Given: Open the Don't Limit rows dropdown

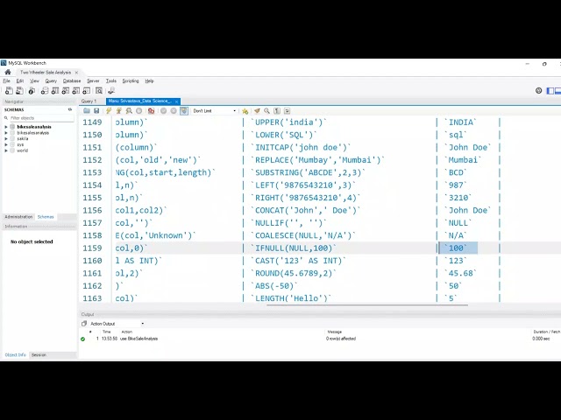Looking at the screenshot, I should pos(215,111).
